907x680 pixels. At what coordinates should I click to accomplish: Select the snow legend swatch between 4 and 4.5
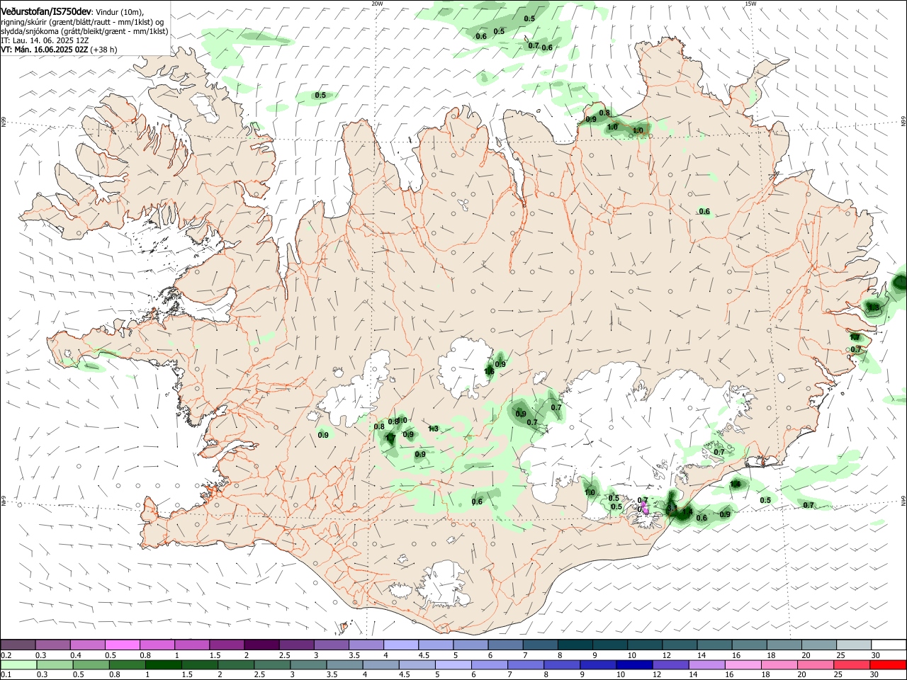pyautogui.click(x=401, y=645)
